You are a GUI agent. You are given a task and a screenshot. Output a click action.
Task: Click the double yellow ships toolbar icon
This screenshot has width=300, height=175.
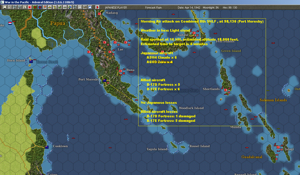[x=55, y=7]
